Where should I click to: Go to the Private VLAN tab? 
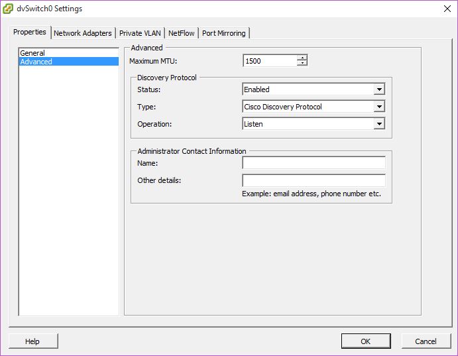[x=140, y=33]
